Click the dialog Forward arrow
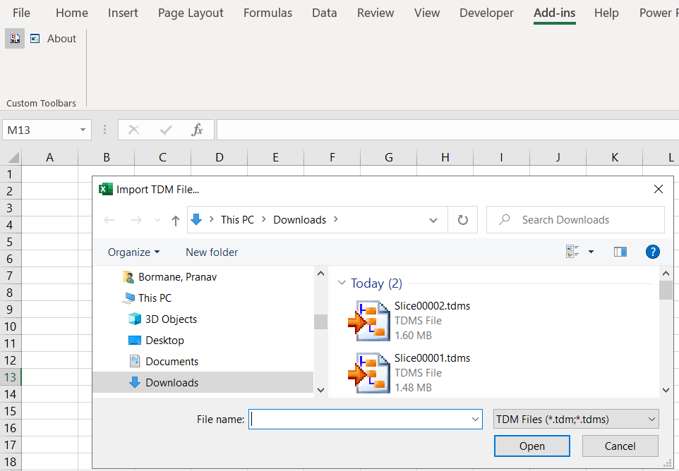679x471 pixels. click(x=136, y=220)
